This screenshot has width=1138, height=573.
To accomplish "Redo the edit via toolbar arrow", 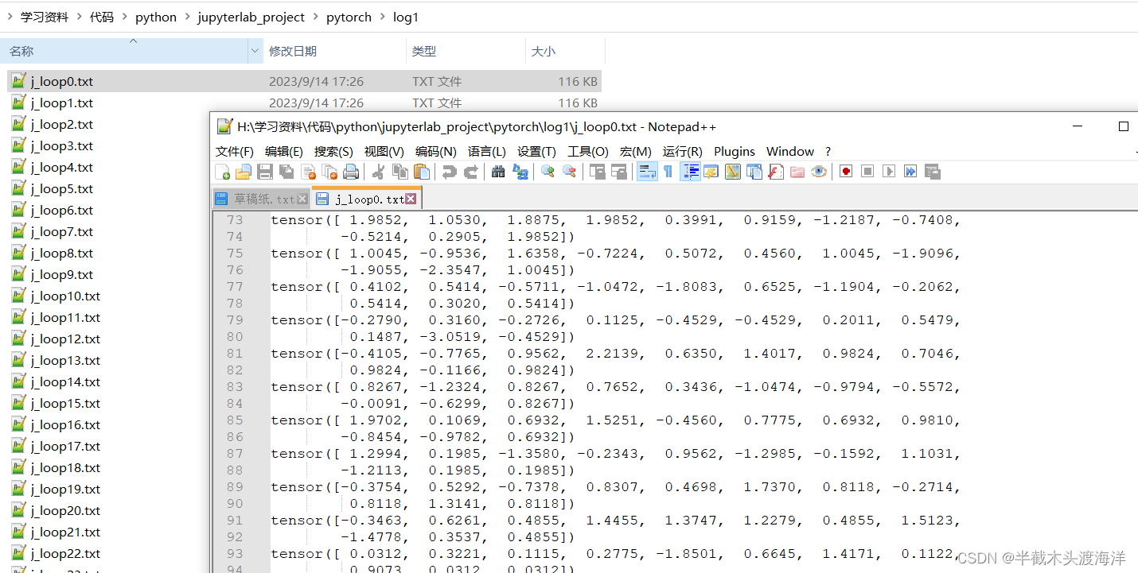I will click(470, 172).
